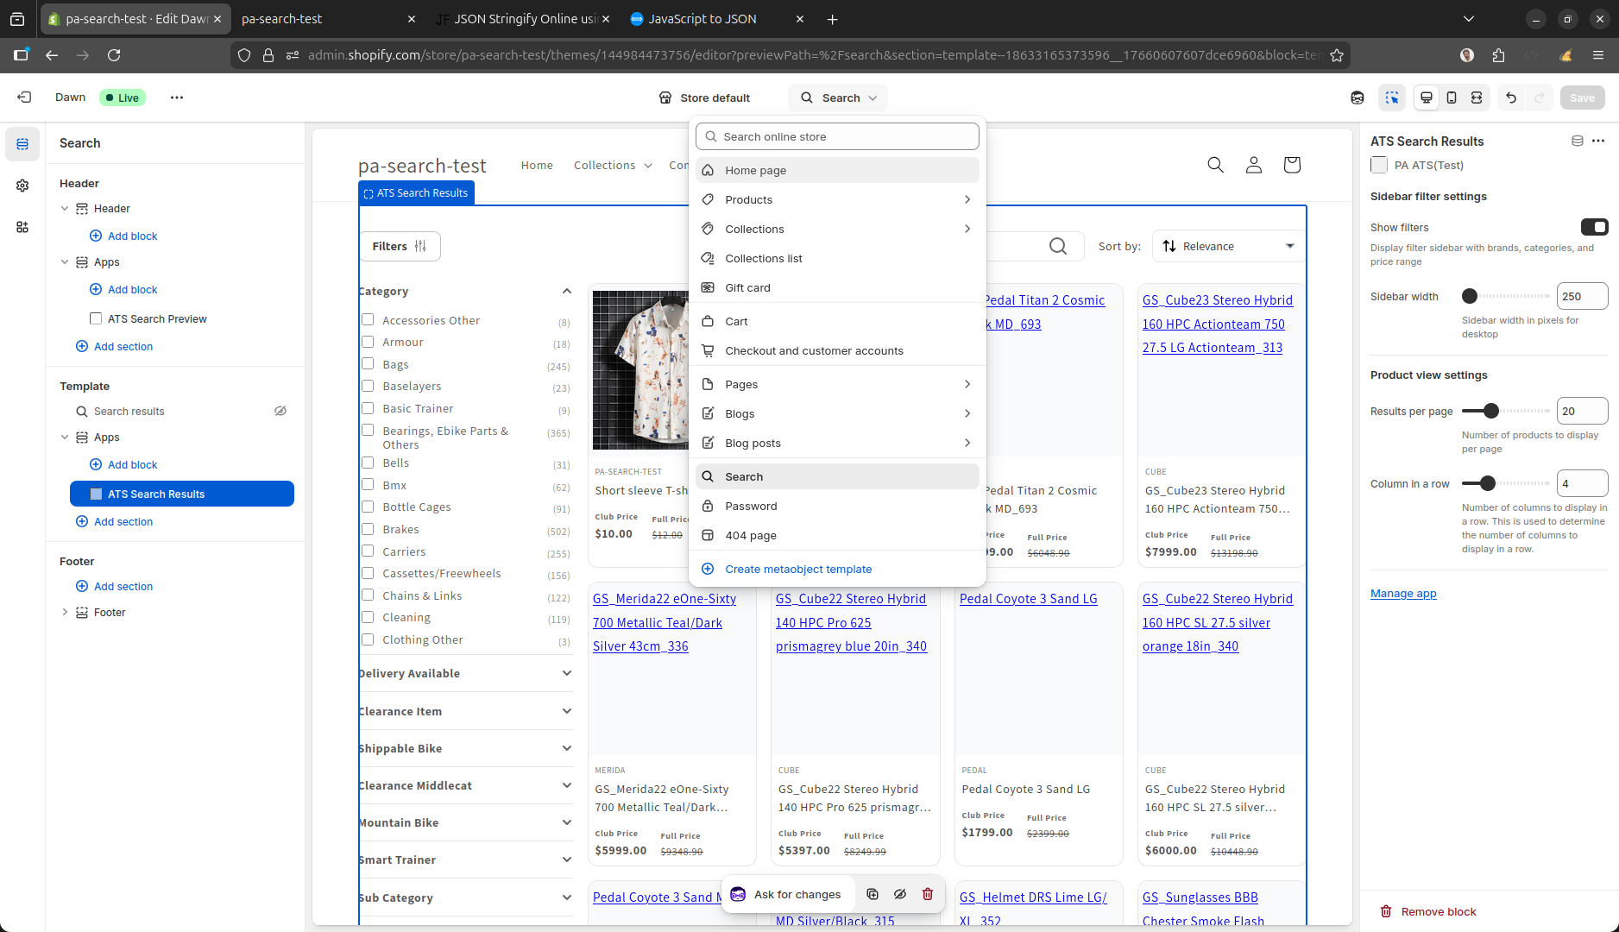
Task: Open the Theme settings gear icon
Action: (x=22, y=186)
